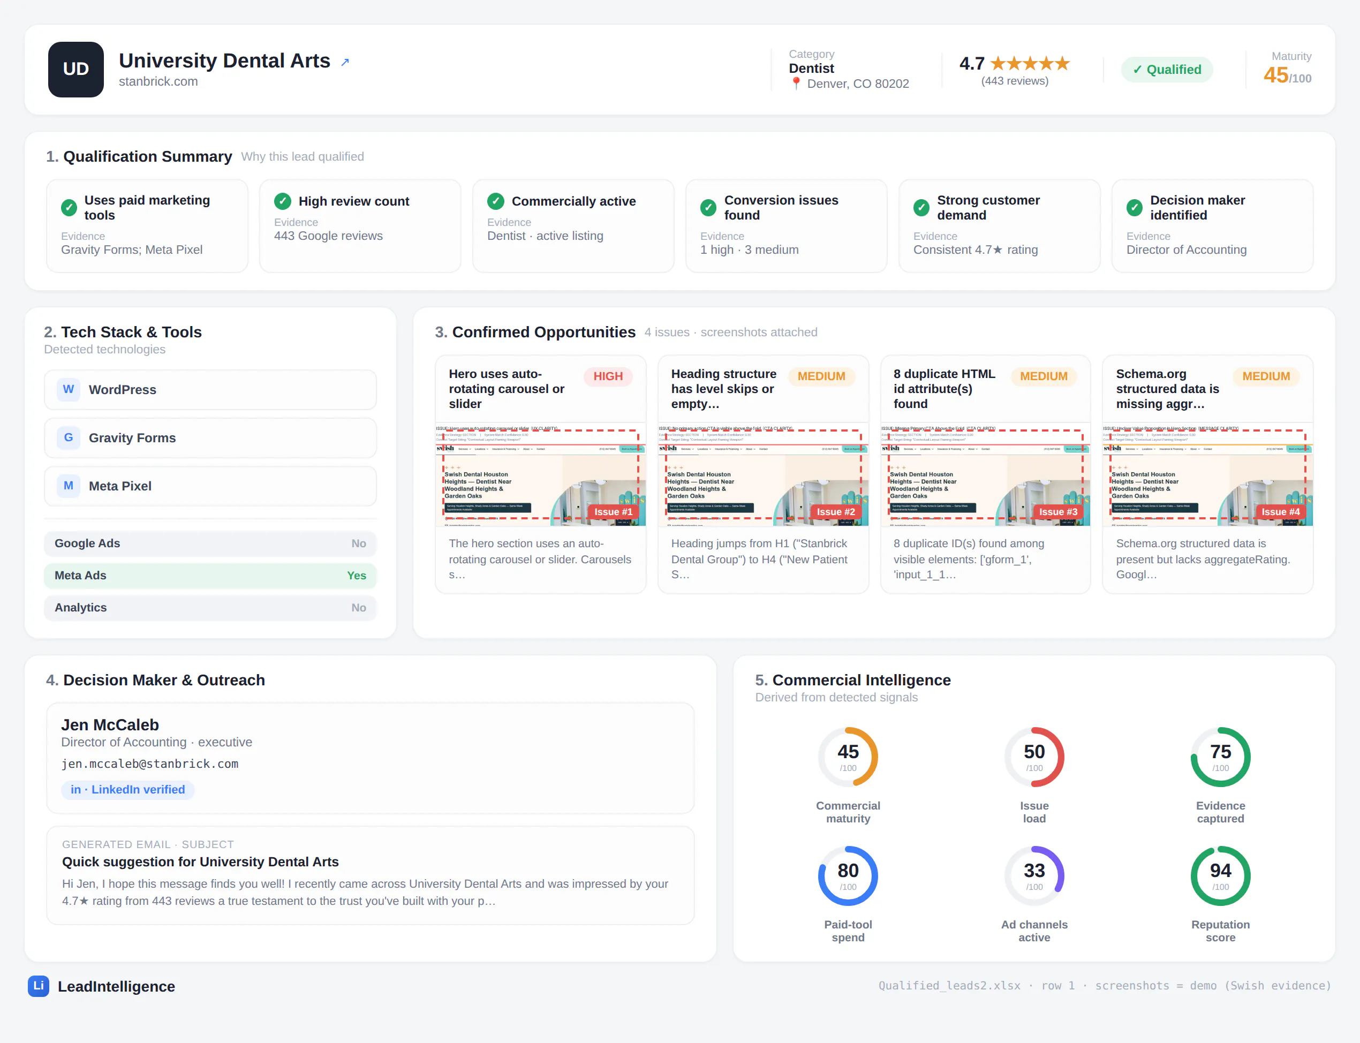
Task: Click MEDIUM badge on duplicate HTML id card
Action: coord(1044,376)
